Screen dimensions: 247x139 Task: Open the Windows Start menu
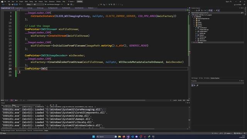pos(93,137)
